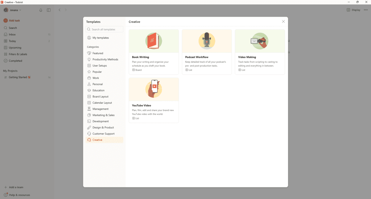
Task: Click the Productivity Methods lightbulb icon
Action: click(x=89, y=59)
